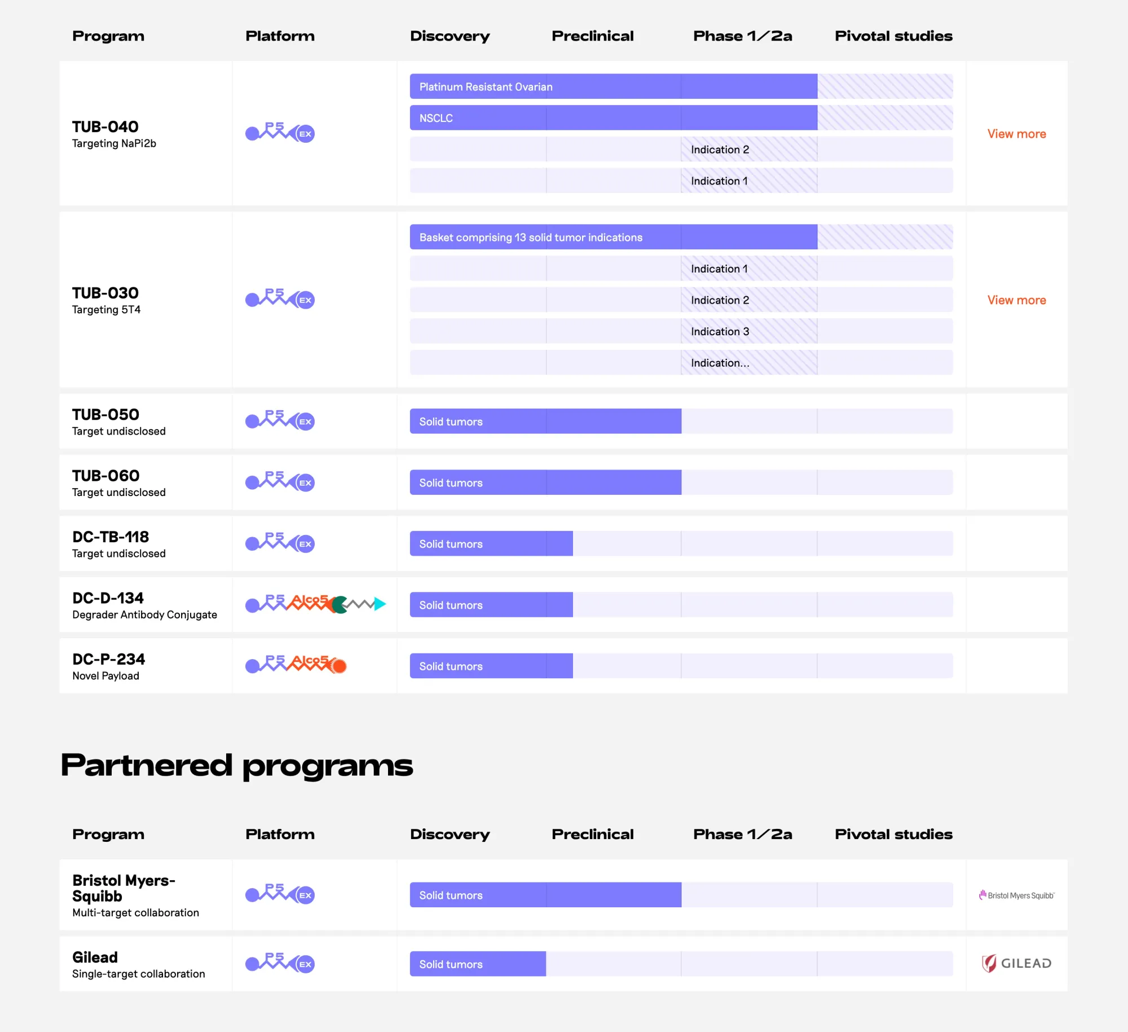Click the TUB-040 P5 platform icon
Image resolution: width=1128 pixels, height=1032 pixels.
click(280, 133)
